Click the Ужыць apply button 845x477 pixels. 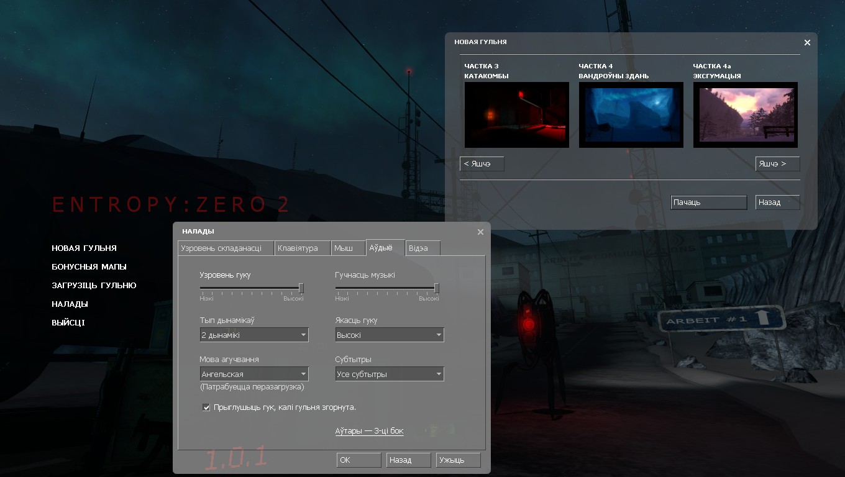pyautogui.click(x=459, y=460)
